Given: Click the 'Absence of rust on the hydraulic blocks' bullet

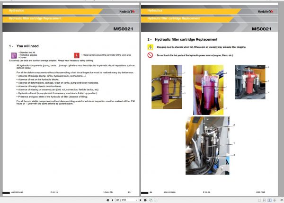Looking at the screenshot, I should point(38,79).
